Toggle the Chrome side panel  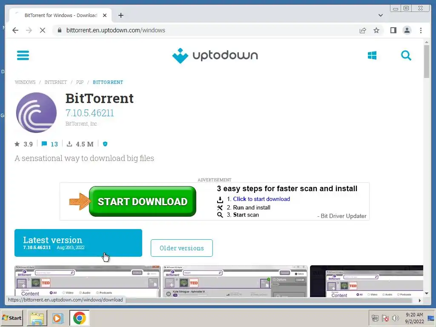(393, 30)
